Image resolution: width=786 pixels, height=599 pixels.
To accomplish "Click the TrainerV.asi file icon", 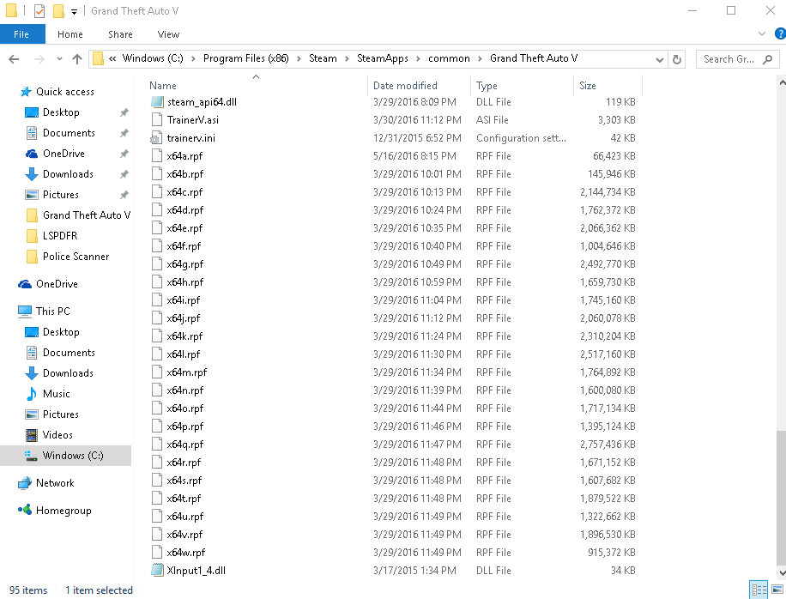I will (157, 120).
